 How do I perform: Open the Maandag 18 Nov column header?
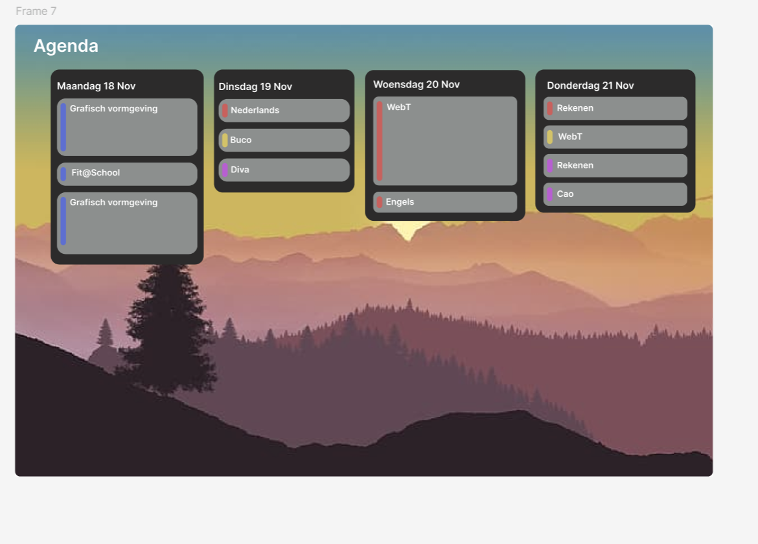coord(96,85)
